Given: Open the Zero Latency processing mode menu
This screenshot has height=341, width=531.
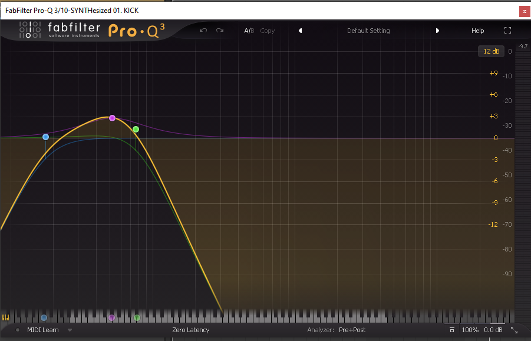Looking at the screenshot, I should (190, 330).
